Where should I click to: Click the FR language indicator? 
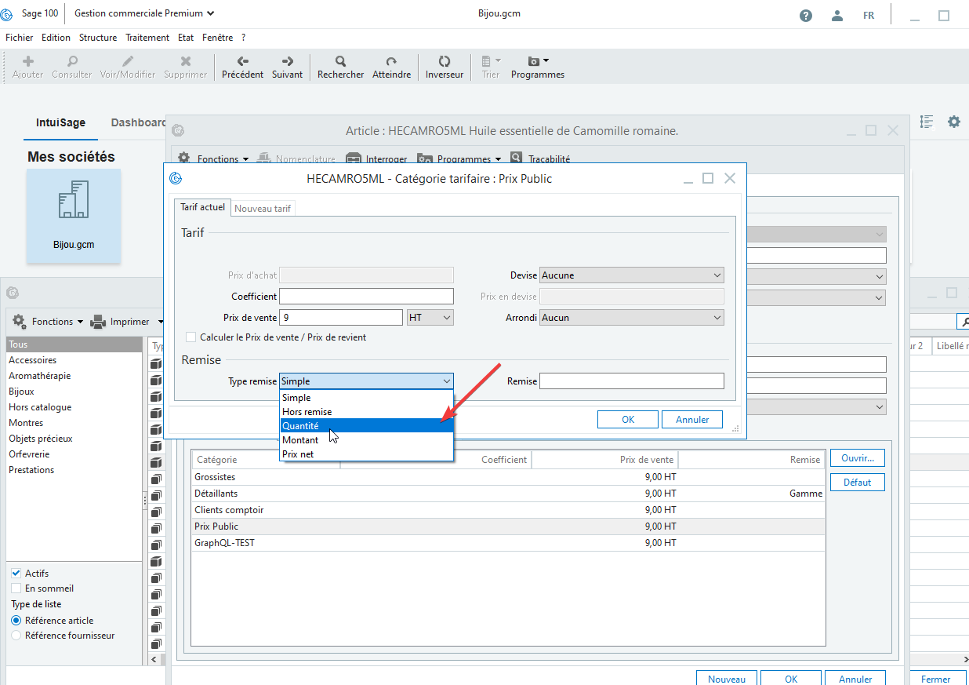pyautogui.click(x=869, y=15)
